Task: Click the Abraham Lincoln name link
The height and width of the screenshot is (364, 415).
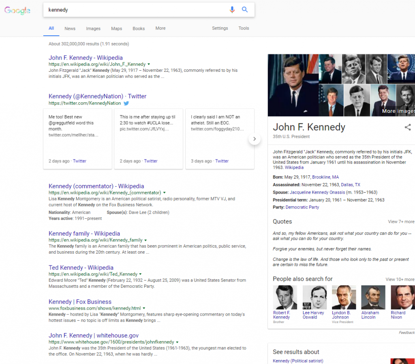Action: (x=370, y=315)
